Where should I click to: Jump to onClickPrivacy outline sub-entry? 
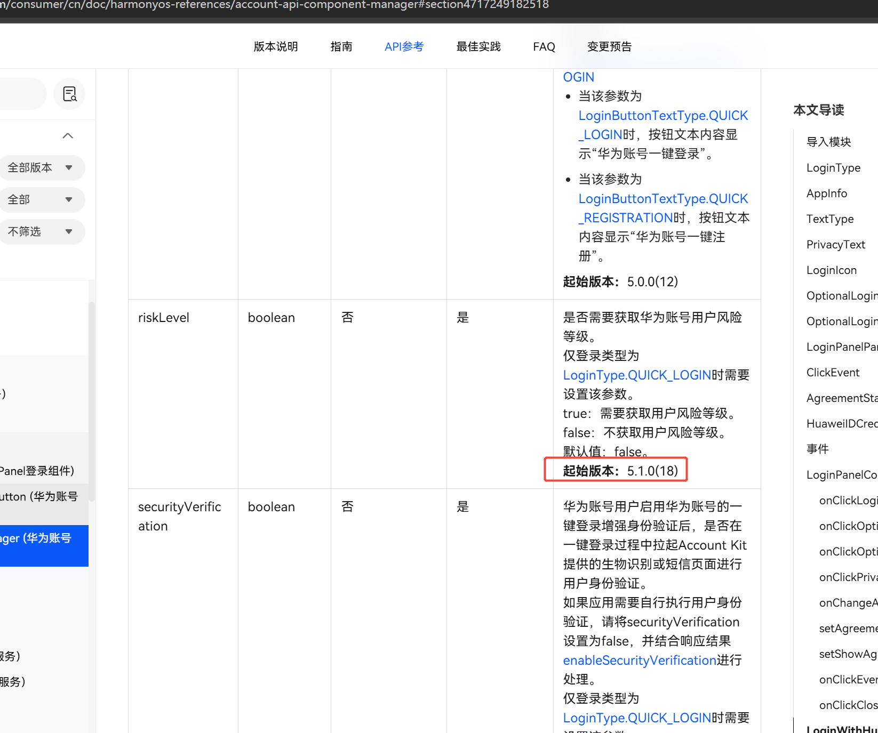point(848,577)
